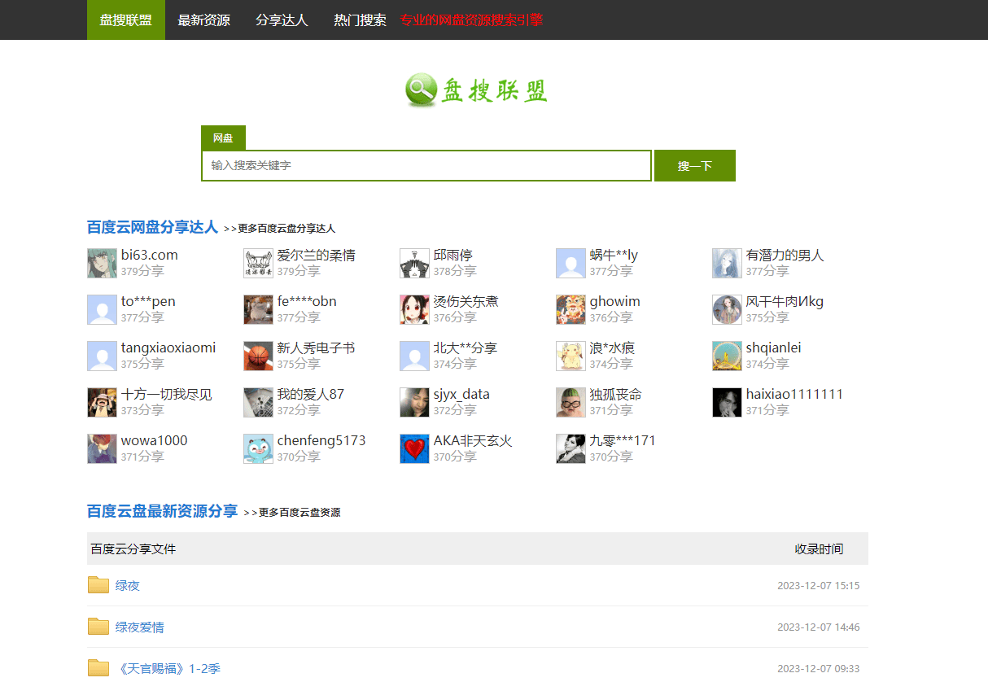
Task: Click the magnifying glass logo icon
Action: pyautogui.click(x=420, y=90)
